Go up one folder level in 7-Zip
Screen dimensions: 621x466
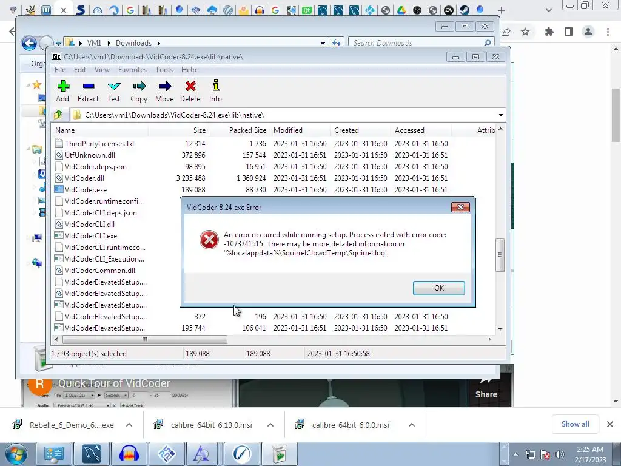[x=58, y=115]
